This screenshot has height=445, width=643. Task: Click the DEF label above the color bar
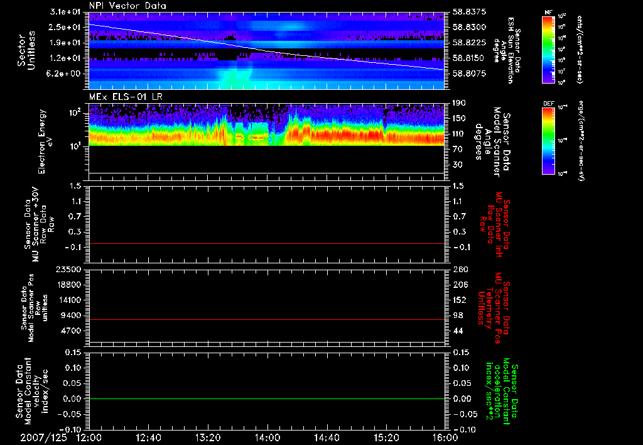(548, 104)
